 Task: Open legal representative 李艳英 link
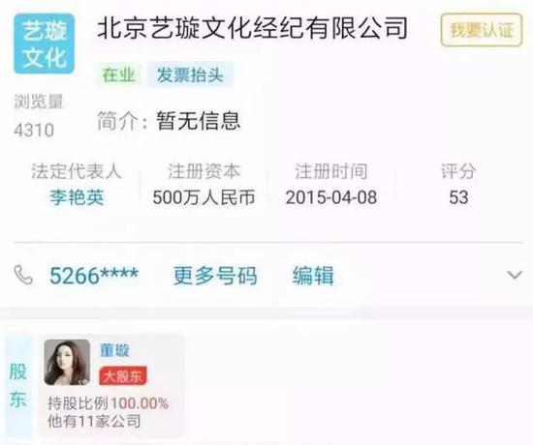77,197
